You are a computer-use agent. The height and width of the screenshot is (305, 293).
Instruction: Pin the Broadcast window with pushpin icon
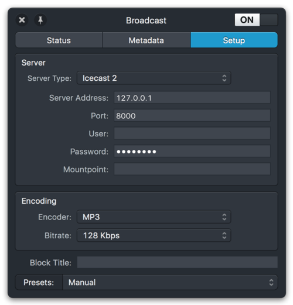click(40, 20)
